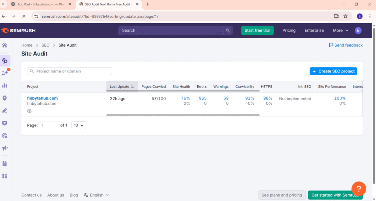The height and width of the screenshot is (201, 376).
Task: Expand the English language selector
Action: click(96, 195)
